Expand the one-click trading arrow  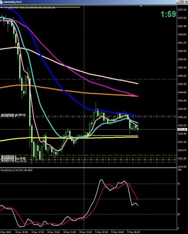1,7
